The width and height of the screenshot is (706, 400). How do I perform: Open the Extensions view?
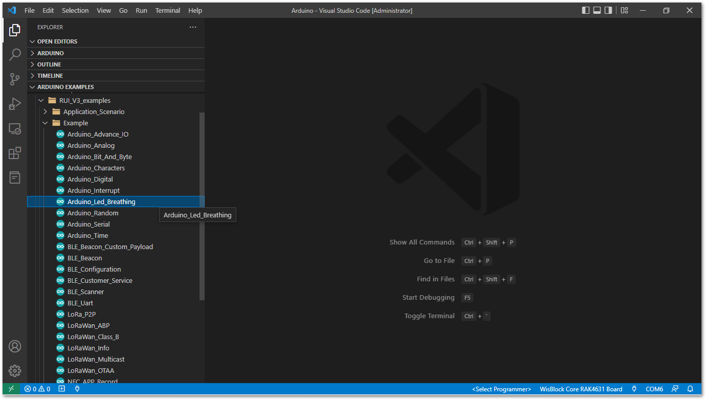coord(15,153)
